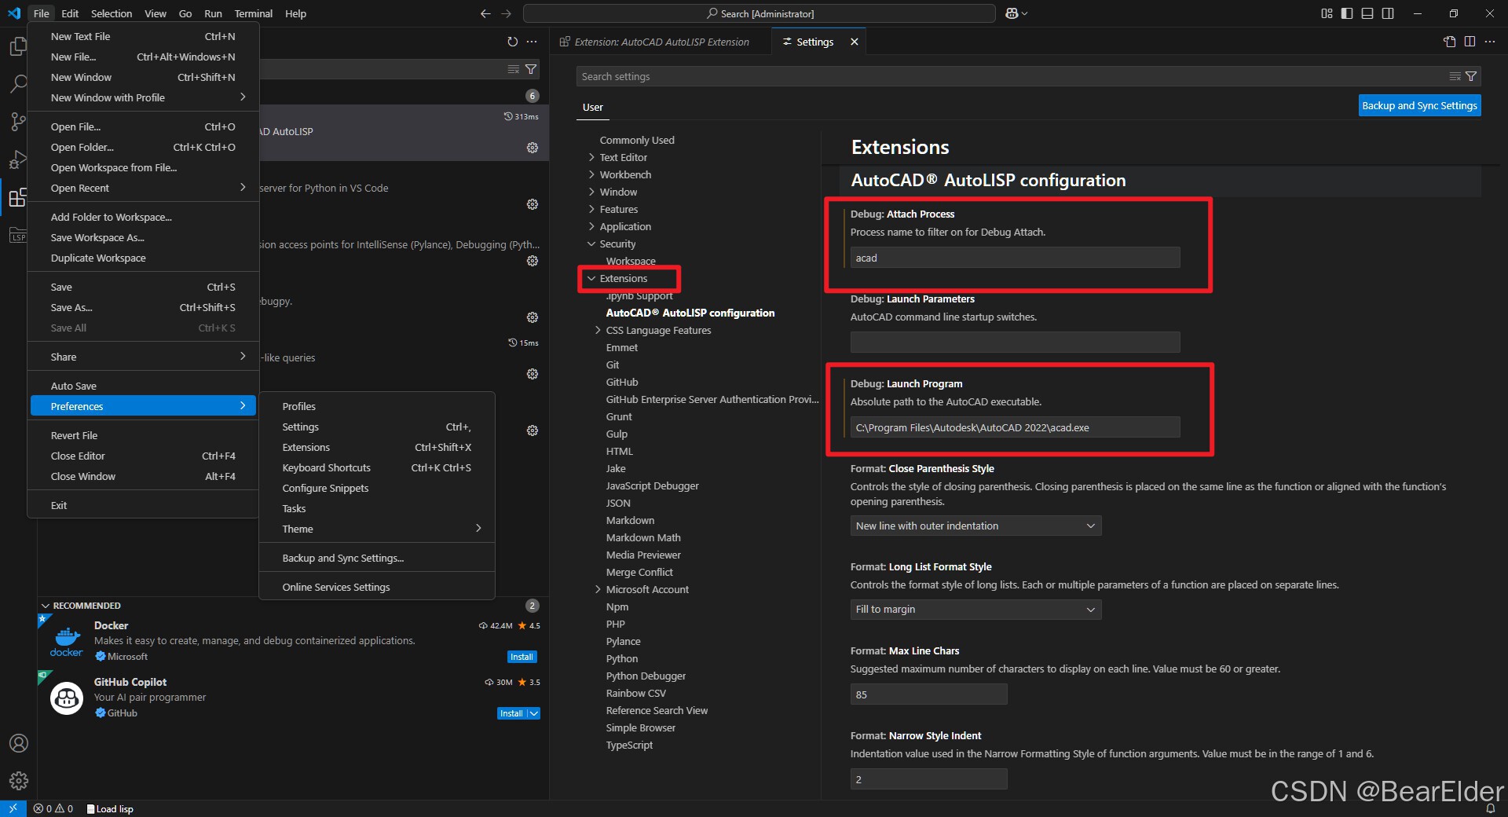Click Backup and Sync Settings button
This screenshot has width=1508, height=817.
point(1419,105)
